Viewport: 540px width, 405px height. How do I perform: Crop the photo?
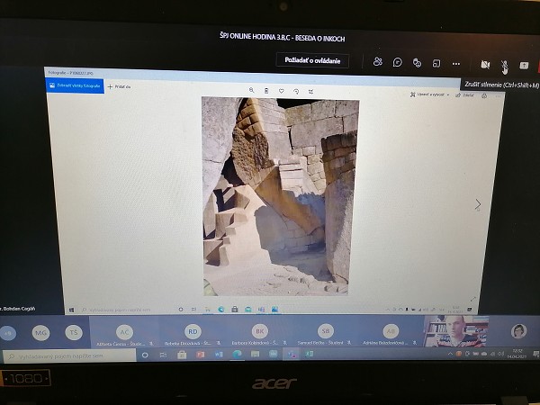(x=311, y=92)
